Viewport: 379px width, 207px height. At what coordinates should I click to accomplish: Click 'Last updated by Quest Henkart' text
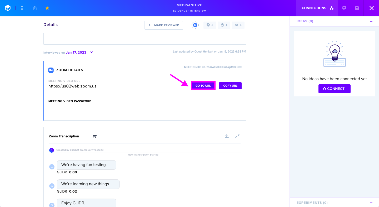point(210,52)
